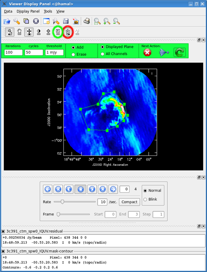207x272 pixels.
Task: Select the Panning hand tool
Action: [19, 32]
